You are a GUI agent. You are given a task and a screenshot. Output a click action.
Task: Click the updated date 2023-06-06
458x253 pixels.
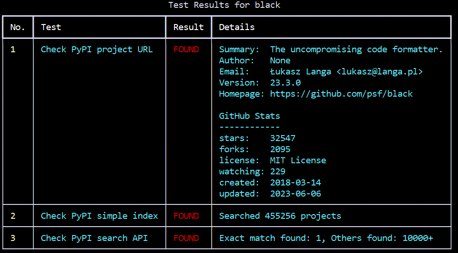295,193
